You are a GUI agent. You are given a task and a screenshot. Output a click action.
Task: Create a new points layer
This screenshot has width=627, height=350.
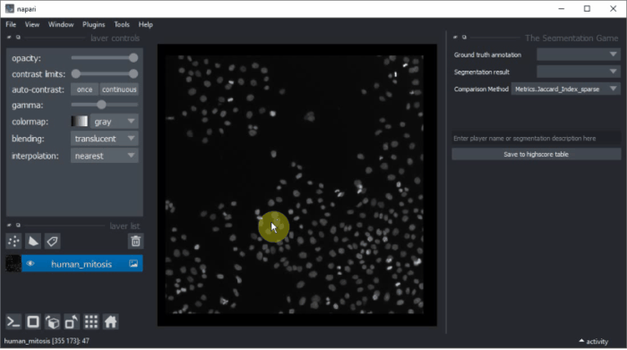[x=13, y=242]
